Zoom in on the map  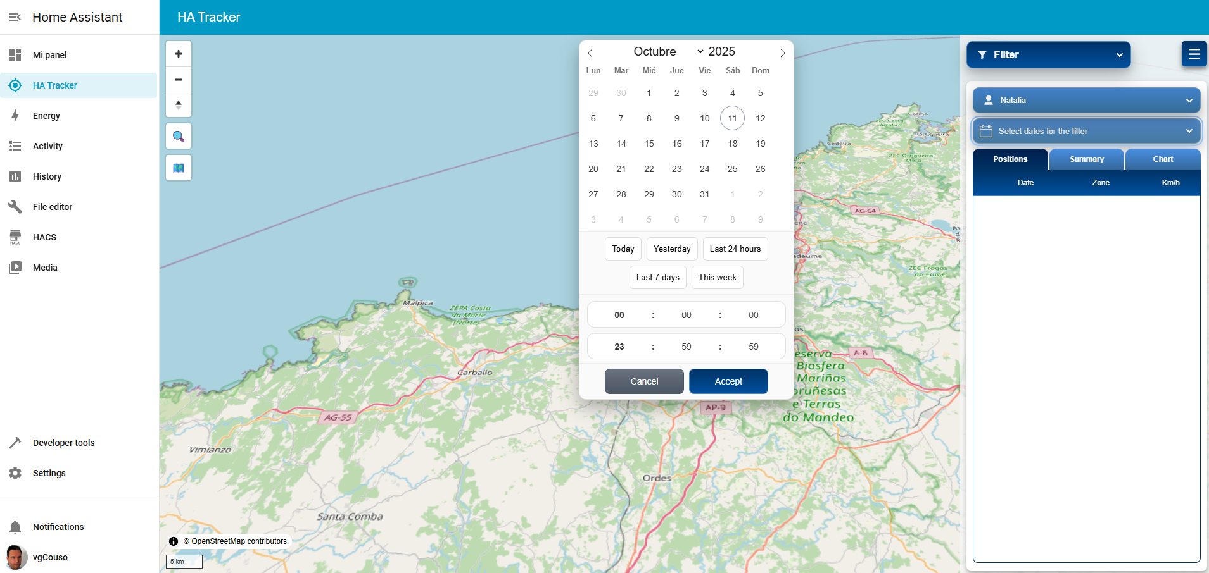[179, 54]
